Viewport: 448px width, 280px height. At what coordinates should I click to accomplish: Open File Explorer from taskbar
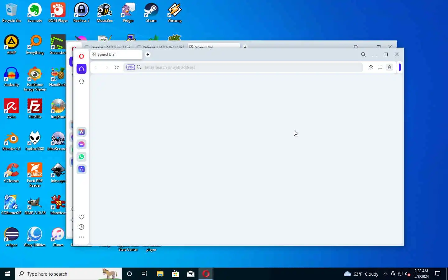click(x=160, y=274)
